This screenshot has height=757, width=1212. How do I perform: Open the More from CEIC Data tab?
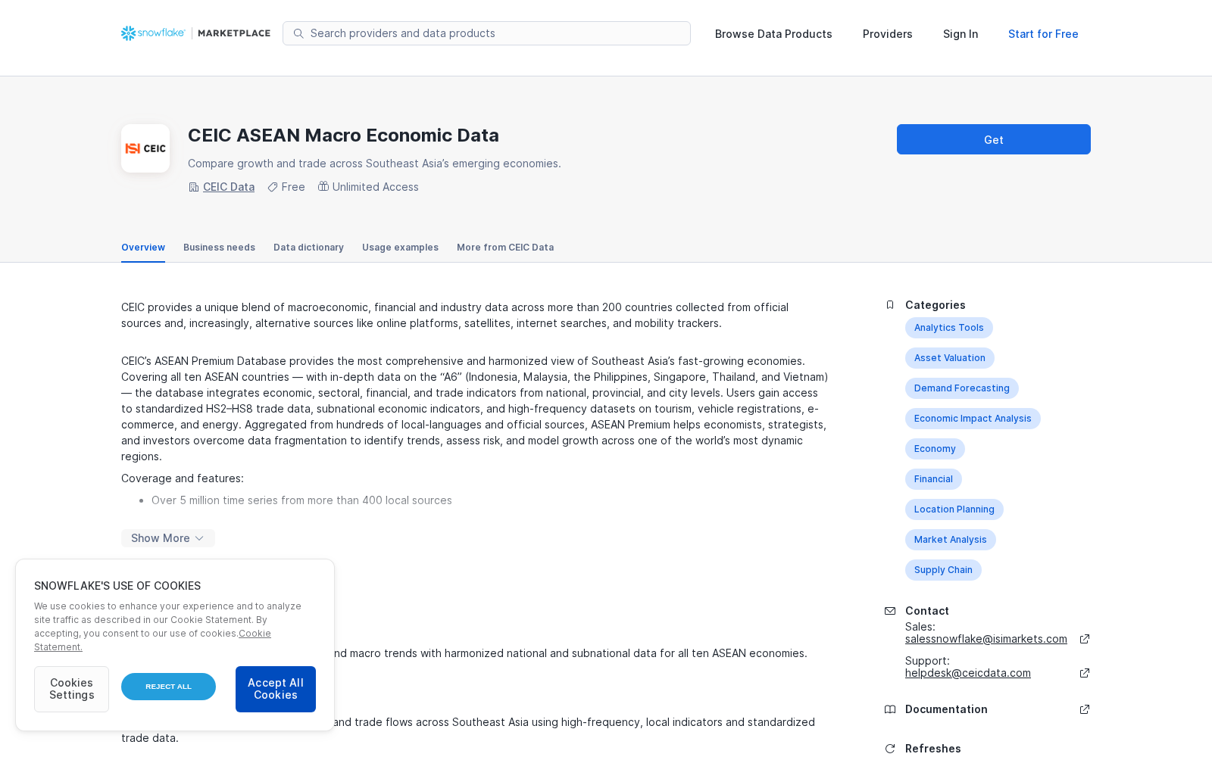(x=505, y=248)
